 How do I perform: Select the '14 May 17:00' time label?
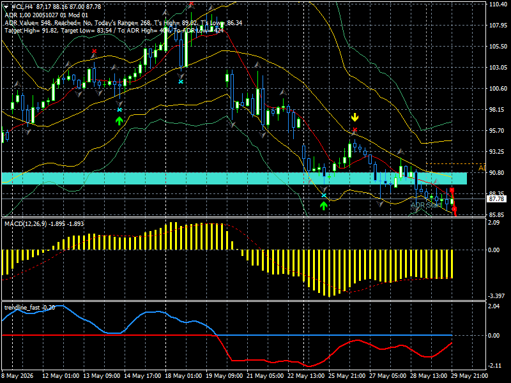(x=142, y=376)
